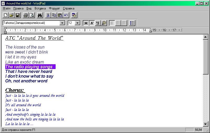Expand the font size 12 dropdown

click(x=77, y=23)
